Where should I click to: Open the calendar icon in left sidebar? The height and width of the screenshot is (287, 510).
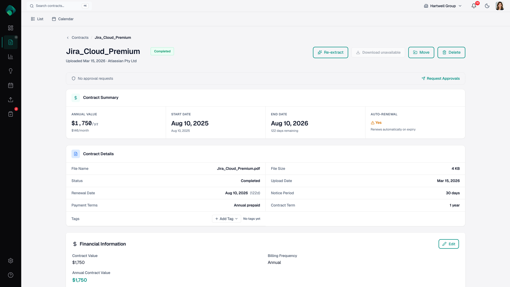click(x=11, y=85)
